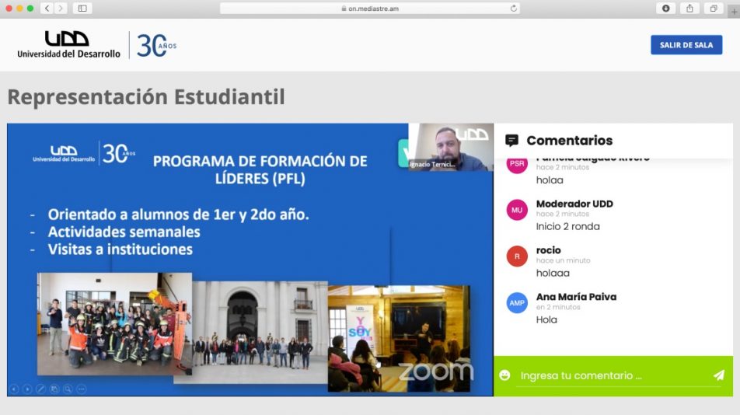Show all tabs with the tab overview icon
Screen dimensions: 740x415
tap(714, 8)
